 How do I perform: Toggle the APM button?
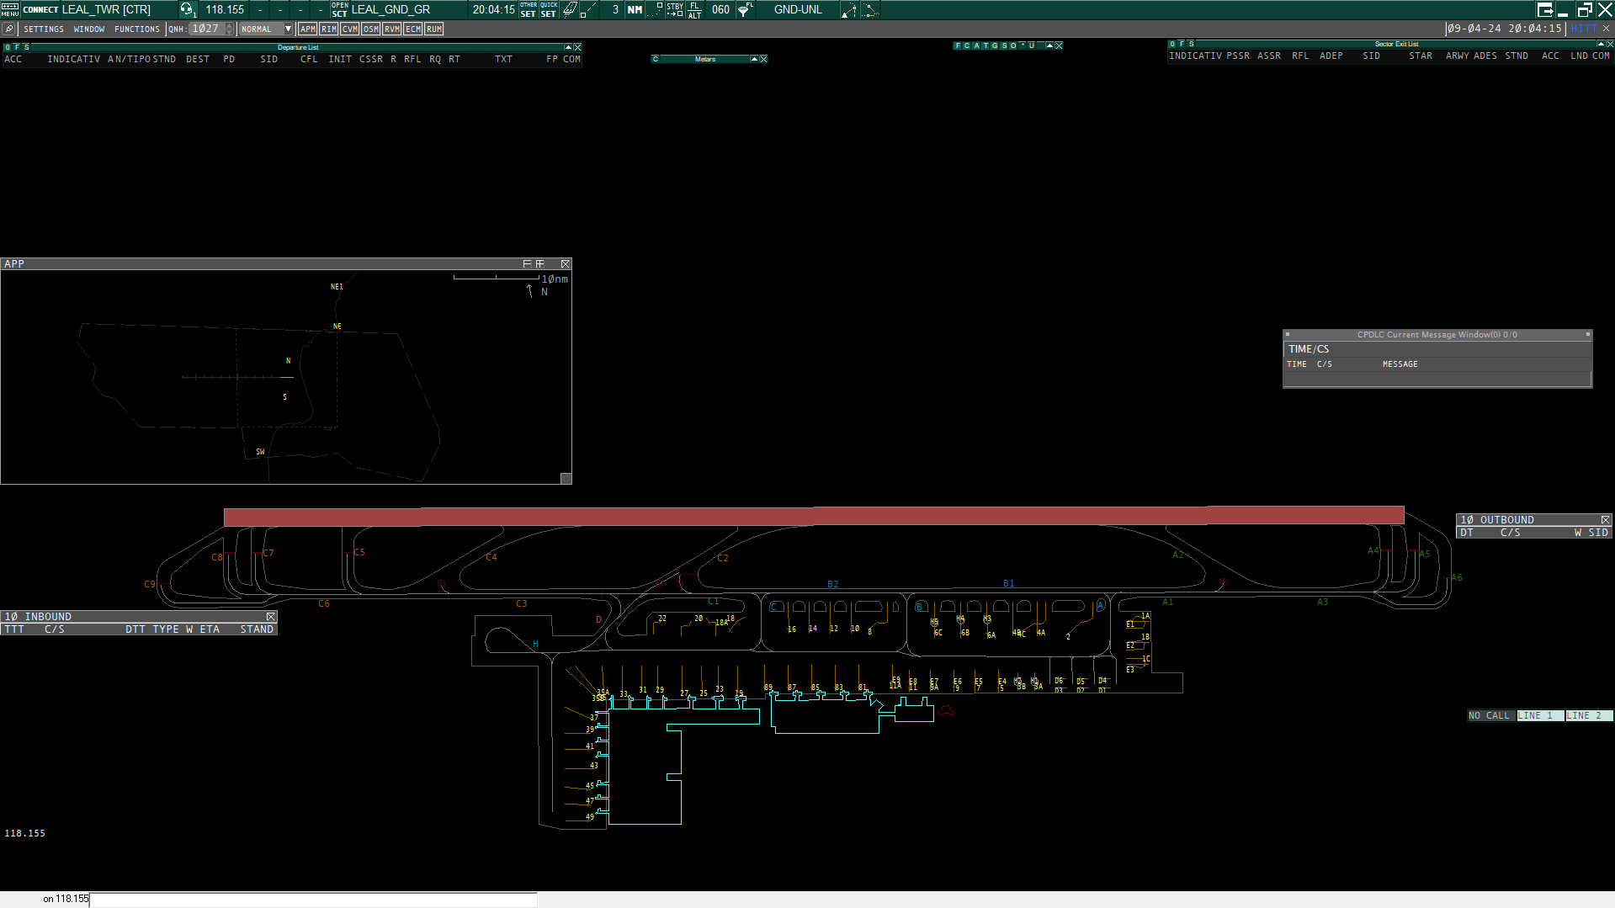coord(308,29)
